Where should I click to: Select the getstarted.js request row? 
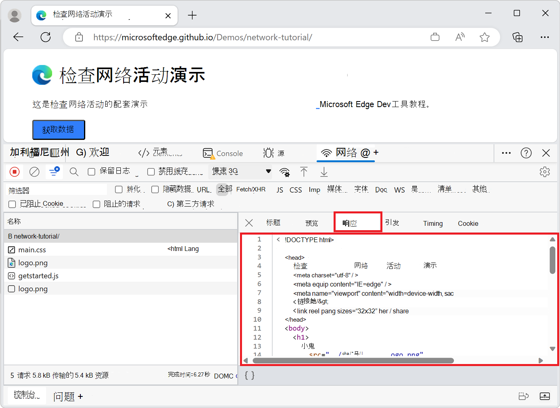(x=121, y=276)
